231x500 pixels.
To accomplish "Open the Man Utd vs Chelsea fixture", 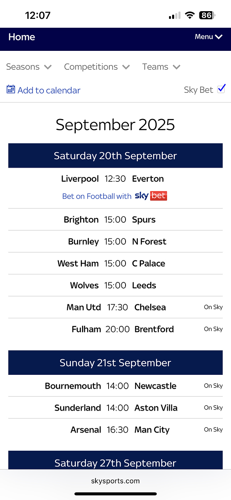I will (x=115, y=307).
